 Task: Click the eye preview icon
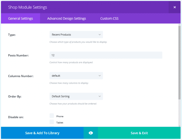coord(91,133)
